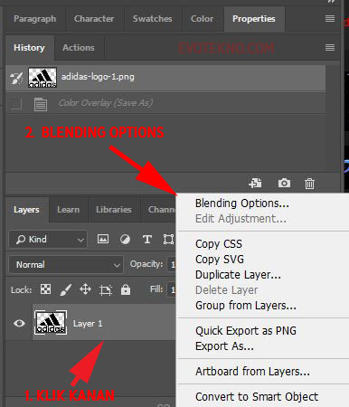Filter for type layers icon
The image size is (349, 407).
point(147,240)
